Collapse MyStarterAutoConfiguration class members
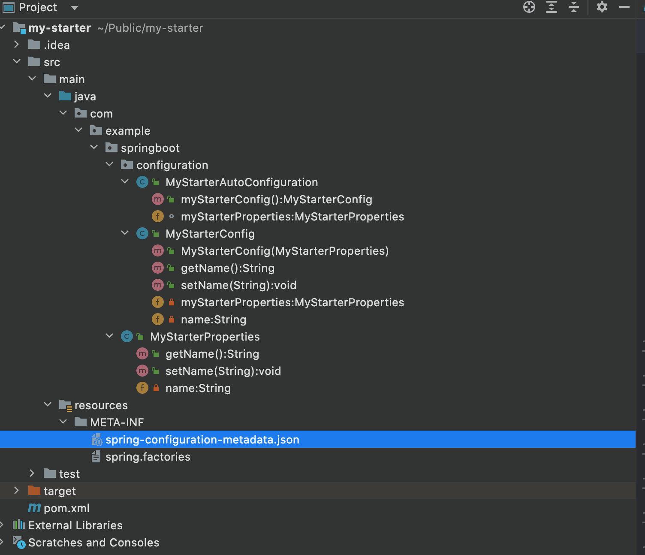Image resolution: width=645 pixels, height=555 pixels. pos(125,182)
